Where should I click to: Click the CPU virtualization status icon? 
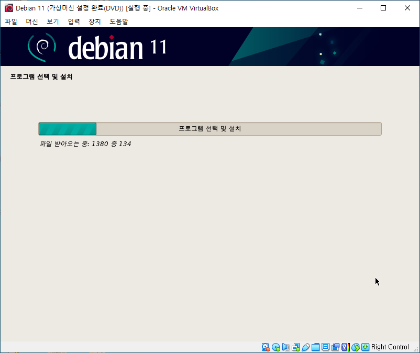tap(346, 347)
